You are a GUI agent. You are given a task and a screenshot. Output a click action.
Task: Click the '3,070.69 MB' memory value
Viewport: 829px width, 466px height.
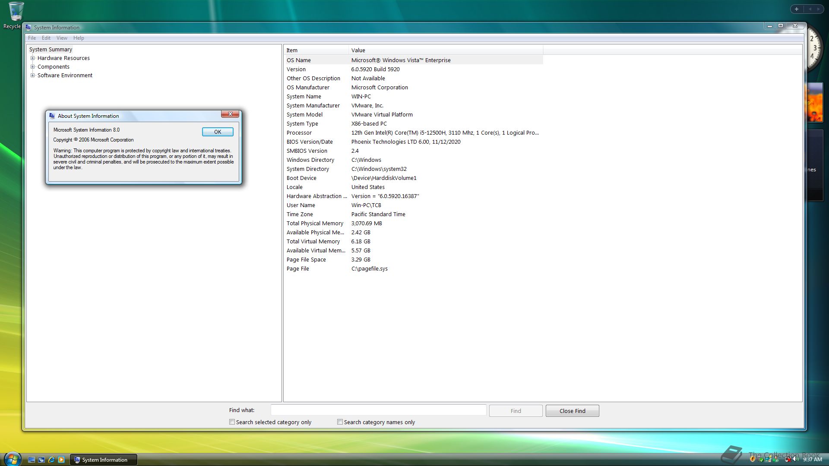367,223
